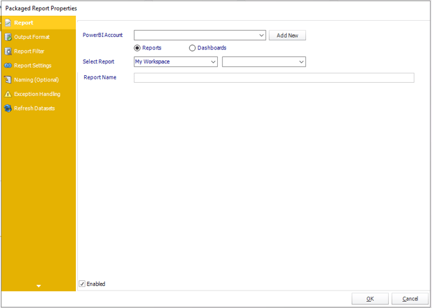Screen dimensions: 432x308
Task: Select the Naming (Optional) tab
Action: pyautogui.click(x=38, y=80)
